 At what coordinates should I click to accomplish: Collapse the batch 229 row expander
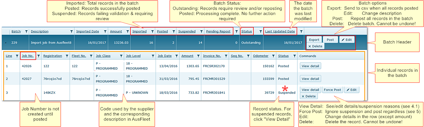(x=5, y=43)
